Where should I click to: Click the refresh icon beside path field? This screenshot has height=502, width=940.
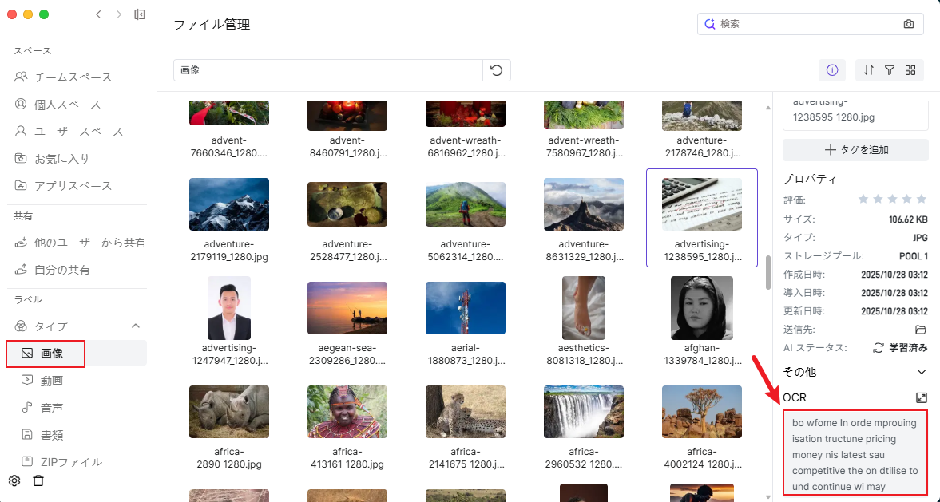coord(496,70)
